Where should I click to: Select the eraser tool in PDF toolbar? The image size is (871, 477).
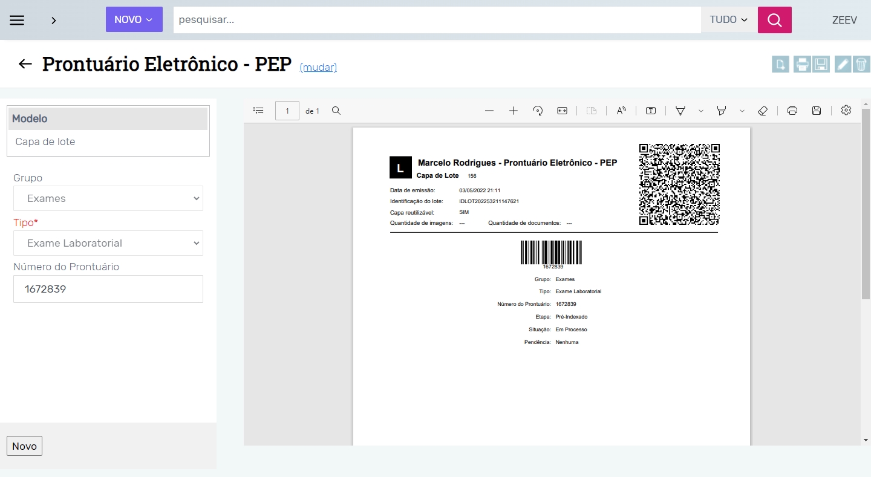763,111
